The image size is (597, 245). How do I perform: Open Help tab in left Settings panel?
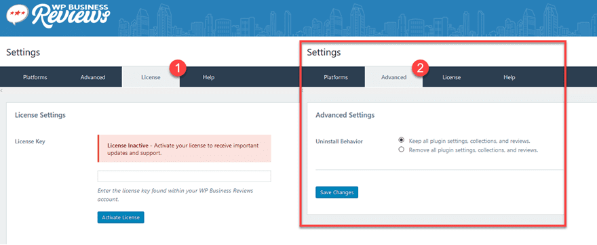tap(209, 77)
